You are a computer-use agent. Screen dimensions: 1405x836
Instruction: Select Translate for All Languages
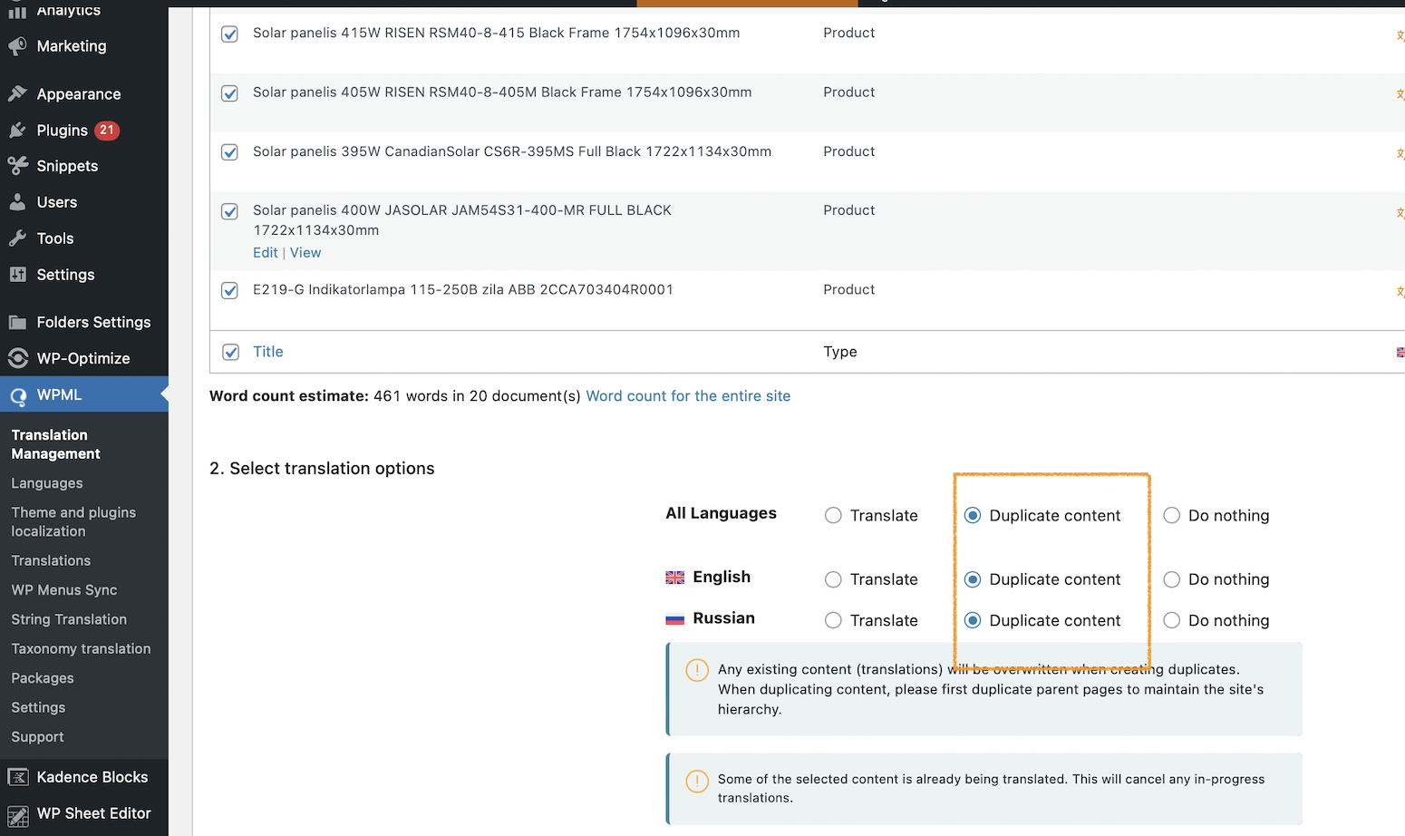[833, 515]
